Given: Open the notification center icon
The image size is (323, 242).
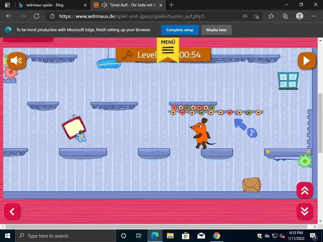Looking at the screenshot, I should [313, 236].
